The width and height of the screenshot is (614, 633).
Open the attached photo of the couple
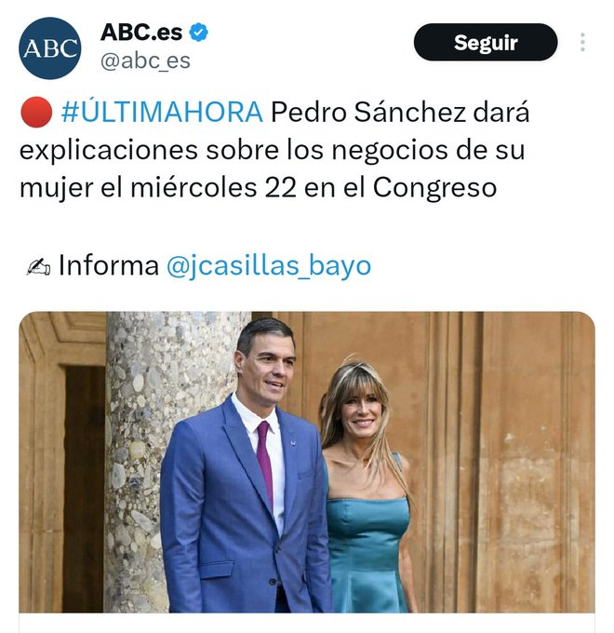[307, 462]
